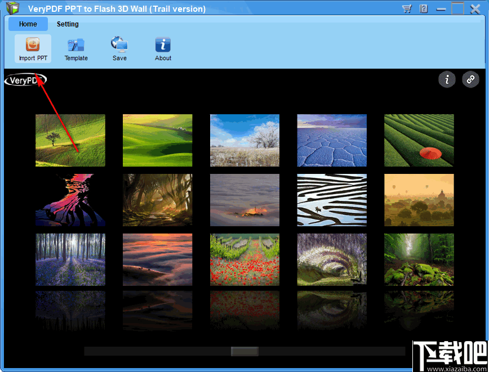The image size is (489, 372).
Task: Open the mossy green forest slide
Action: coord(419,259)
